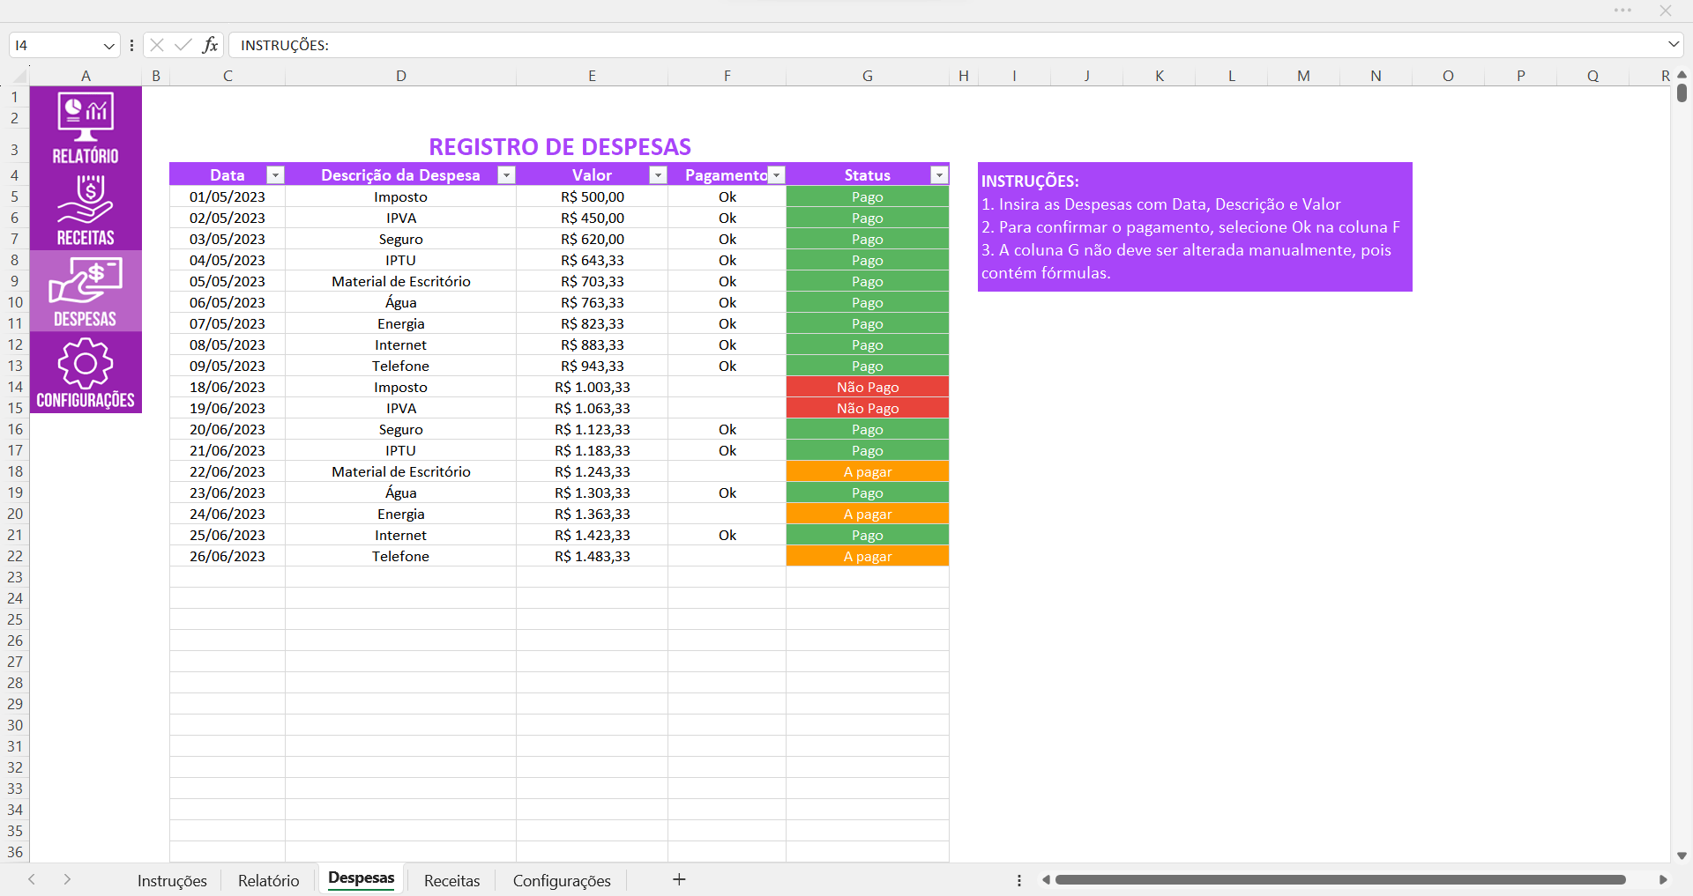Open the Status column filter dropdown
Image resolution: width=1693 pixels, height=896 pixels.
(939, 175)
